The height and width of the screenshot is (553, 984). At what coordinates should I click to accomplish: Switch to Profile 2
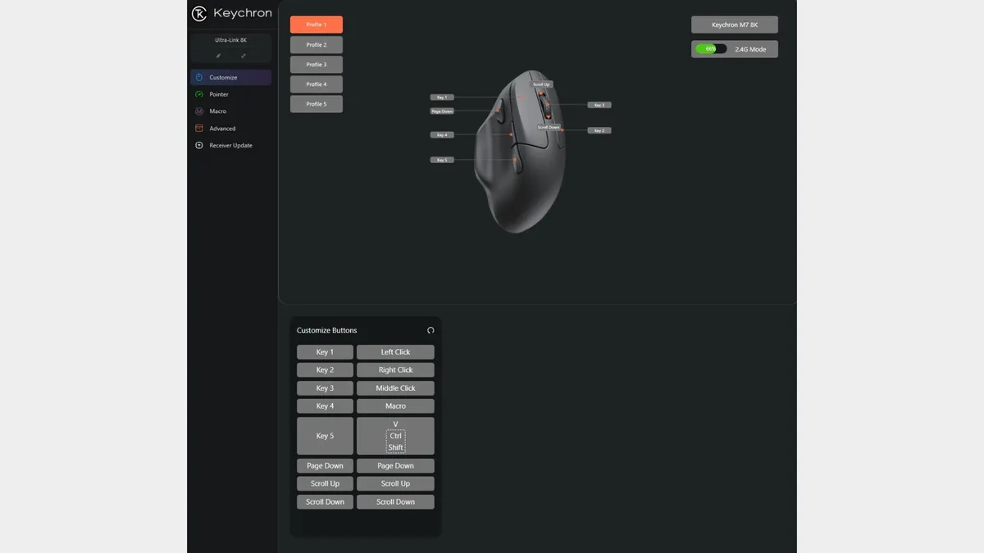click(317, 45)
